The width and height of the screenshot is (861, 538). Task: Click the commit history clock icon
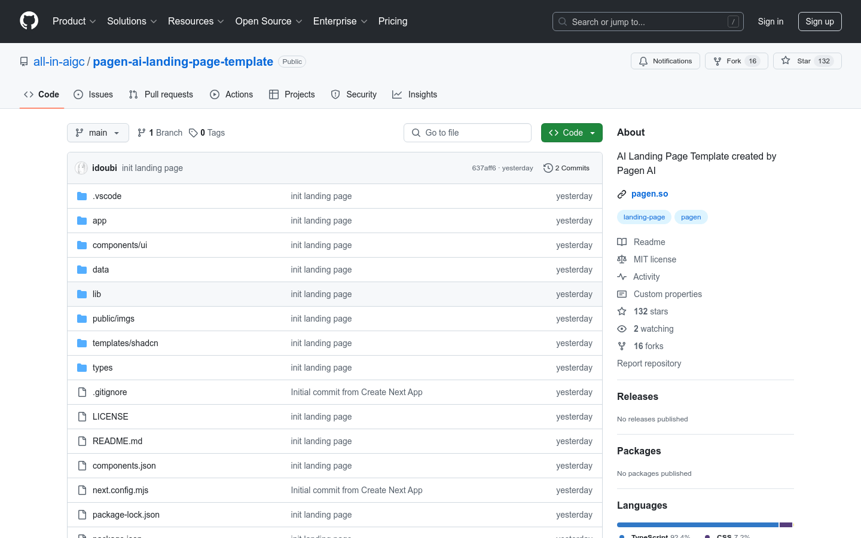pos(548,168)
